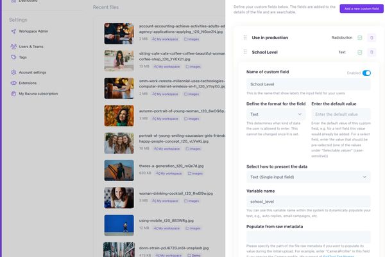Click the Extensions icon in sidebar
Image resolution: width=385 pixels, height=257 pixels.
pos(13,83)
